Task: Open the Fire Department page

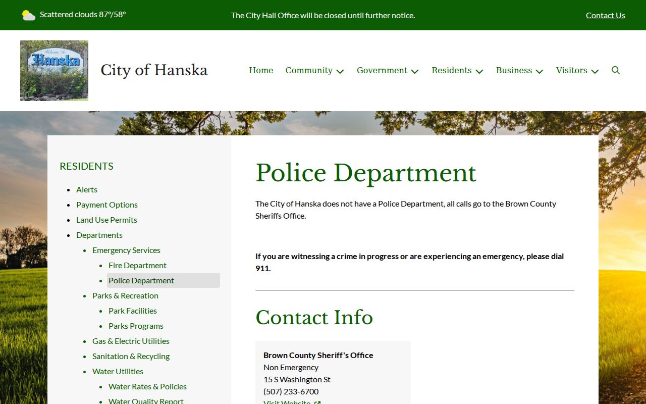Action: point(137,265)
